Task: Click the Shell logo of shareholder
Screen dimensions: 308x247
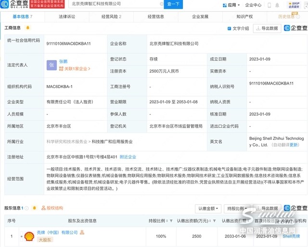Action: pyautogui.click(x=29, y=236)
